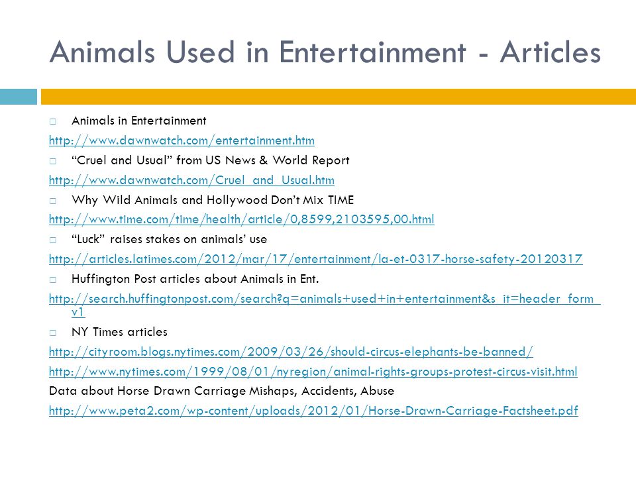Click 'Why Wild Animals and Hollywood Don't Mix TIME'
Viewport: 636px width, 477px height.
coord(213,200)
